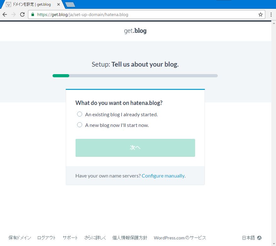Click the browser forward arrow

click(14, 14)
